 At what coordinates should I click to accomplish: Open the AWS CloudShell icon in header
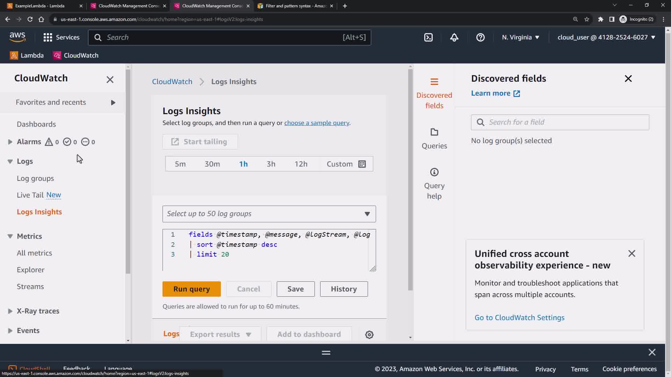point(428,37)
